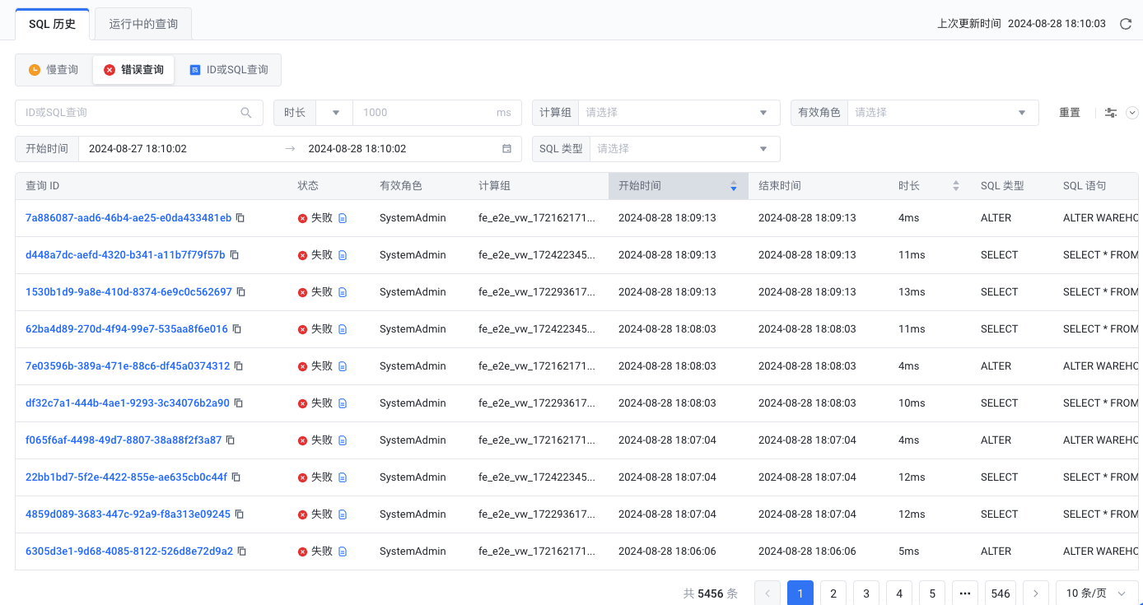Open the 有效角色 dropdown
Image resolution: width=1143 pixels, height=605 pixels.
[943, 113]
